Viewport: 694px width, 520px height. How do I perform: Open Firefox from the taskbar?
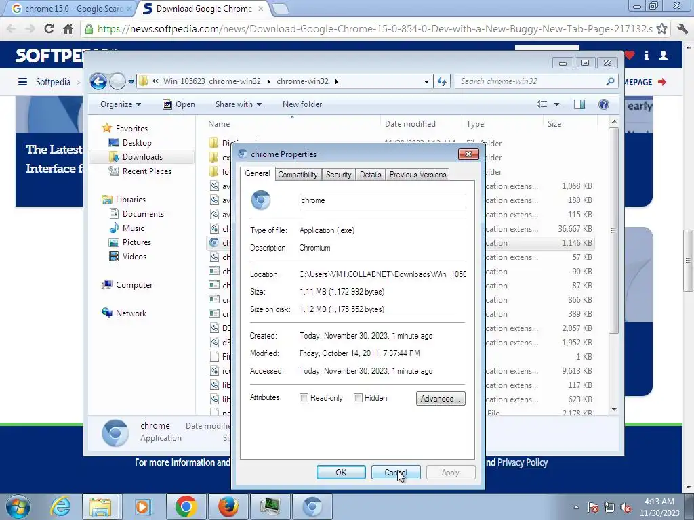[x=228, y=506]
